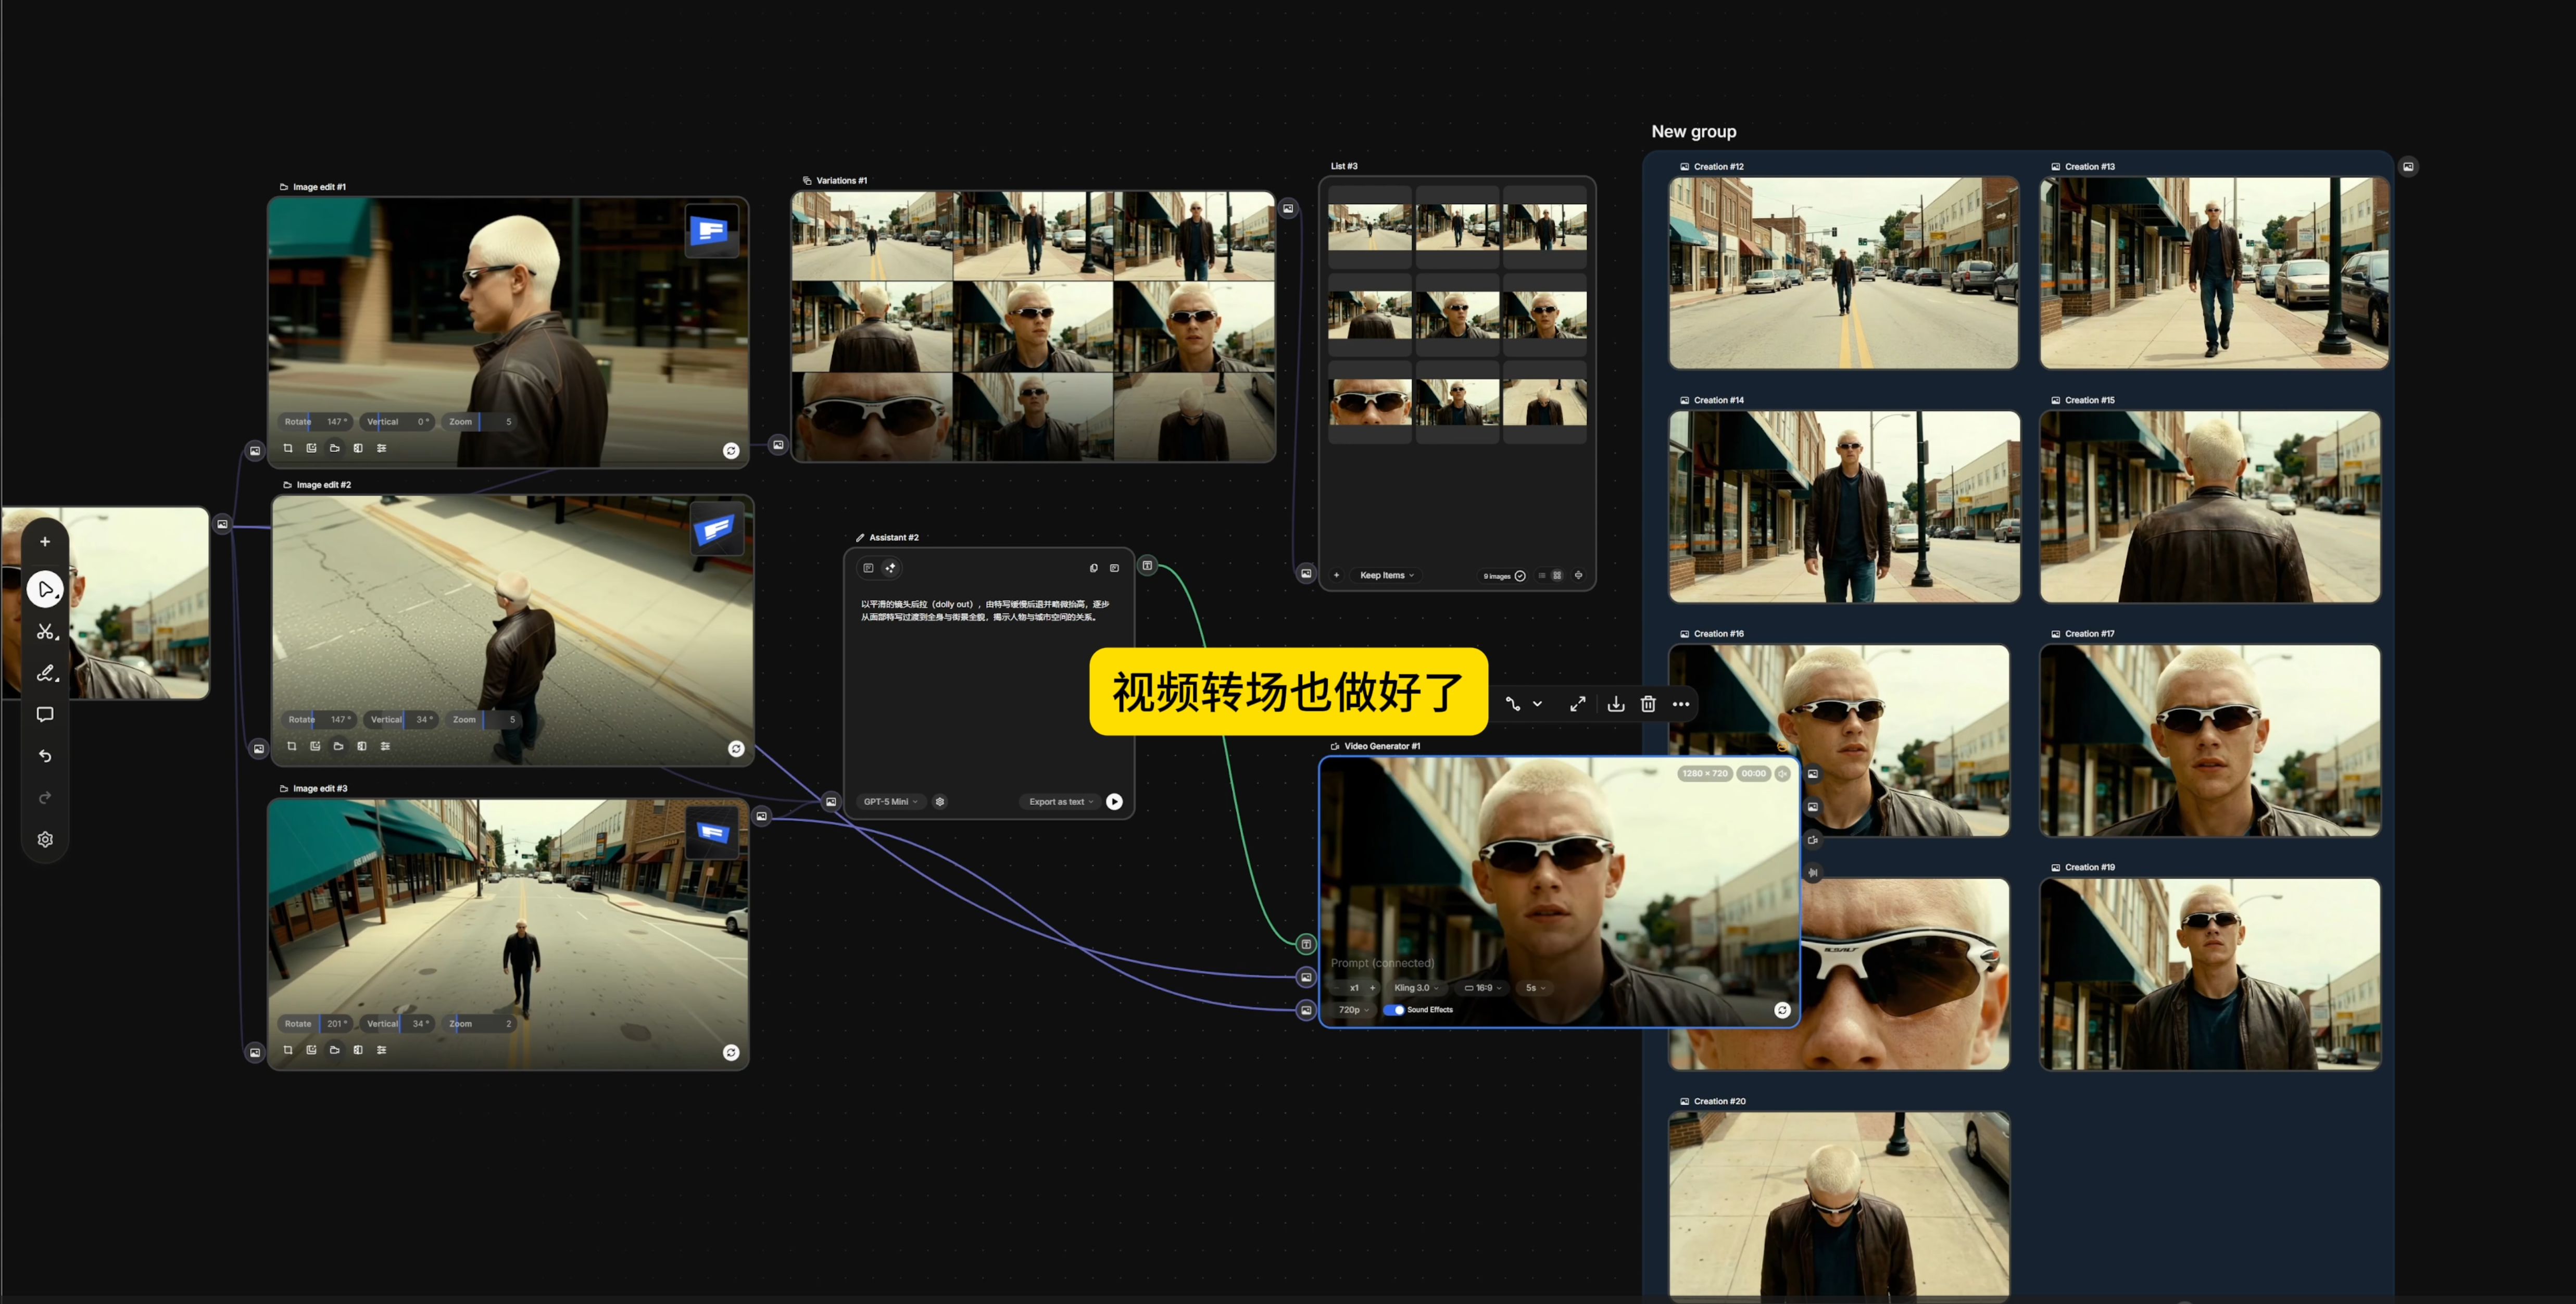Click the Creation #17 label

pyautogui.click(x=2089, y=634)
